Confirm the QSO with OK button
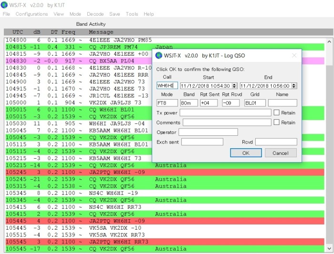This screenshot has height=254, width=334. coord(246,153)
